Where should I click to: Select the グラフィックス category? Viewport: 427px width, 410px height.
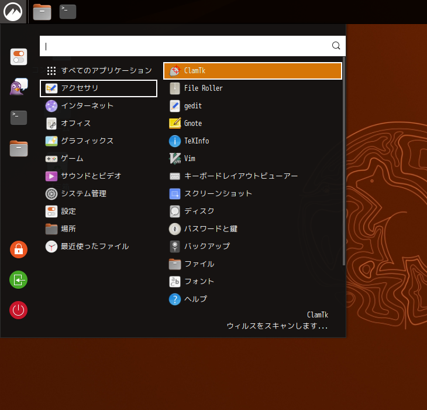99,141
